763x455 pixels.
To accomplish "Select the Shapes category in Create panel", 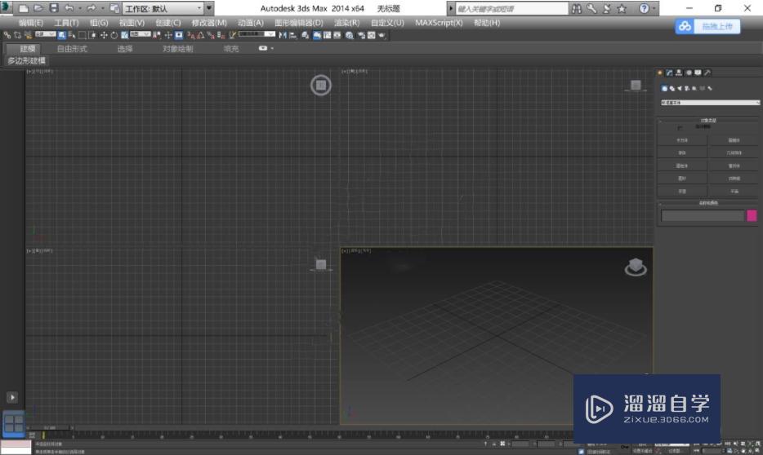I will (672, 88).
